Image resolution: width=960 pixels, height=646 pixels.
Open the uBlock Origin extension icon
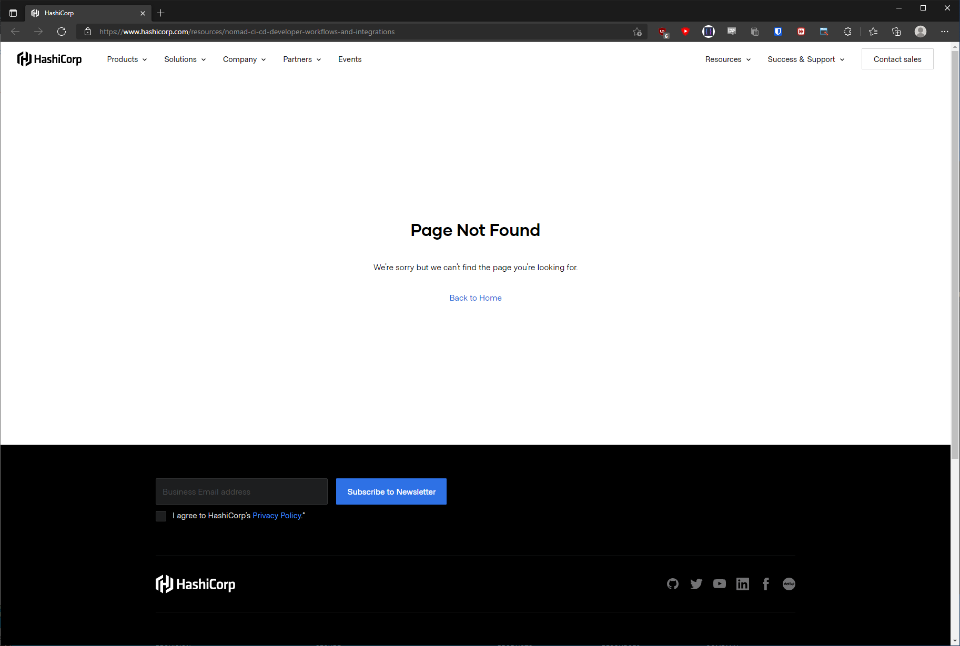[662, 32]
